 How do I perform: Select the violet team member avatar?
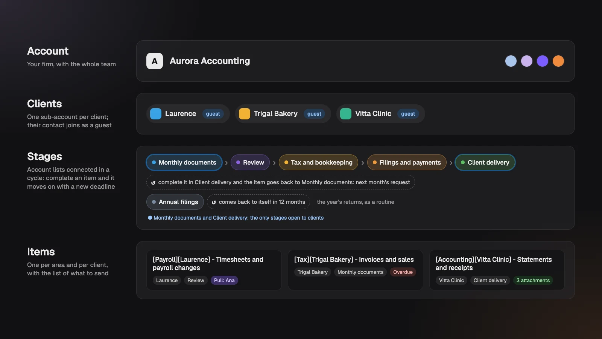click(x=543, y=61)
